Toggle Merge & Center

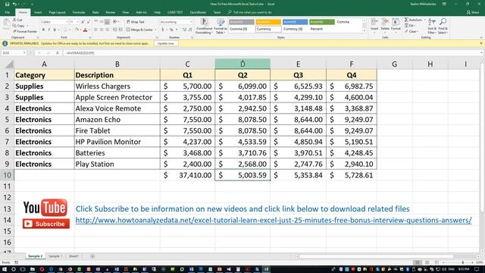click(x=139, y=30)
